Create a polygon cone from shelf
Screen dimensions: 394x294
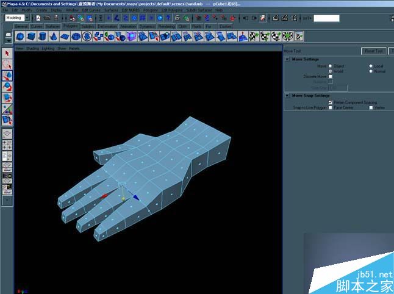tap(53, 37)
